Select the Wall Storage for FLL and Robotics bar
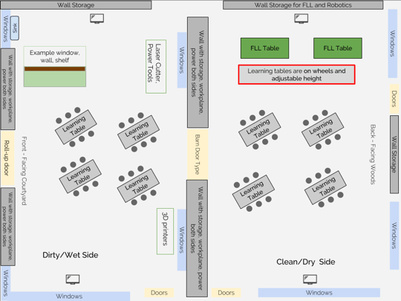The image size is (401, 301). click(303, 5)
